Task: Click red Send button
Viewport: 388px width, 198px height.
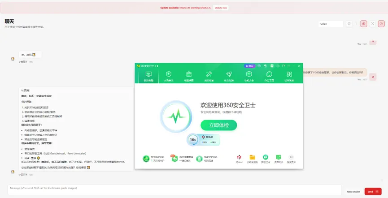Action: click(373, 192)
